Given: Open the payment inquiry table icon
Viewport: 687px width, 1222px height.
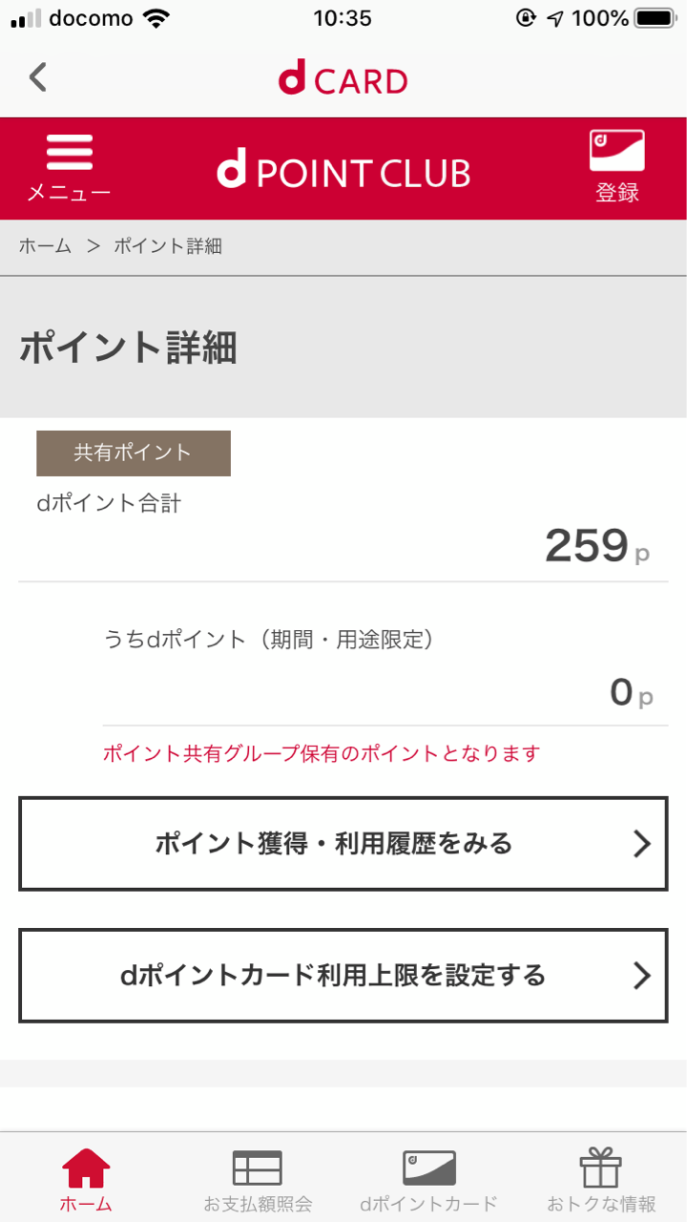Looking at the screenshot, I should (x=258, y=1169).
